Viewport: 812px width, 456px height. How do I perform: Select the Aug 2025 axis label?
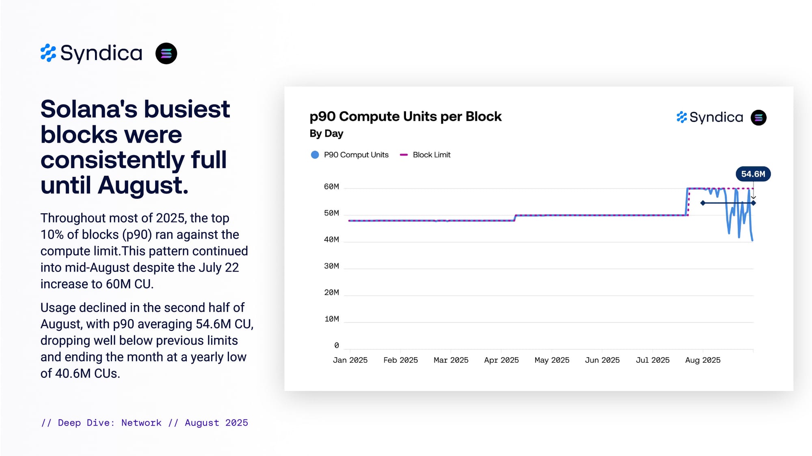(x=703, y=360)
